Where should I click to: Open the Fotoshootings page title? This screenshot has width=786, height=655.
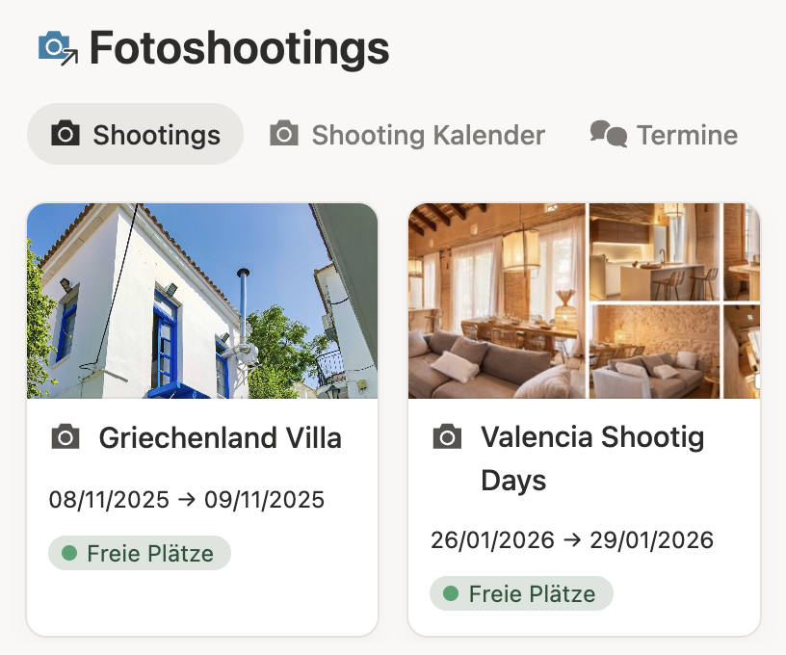239,48
